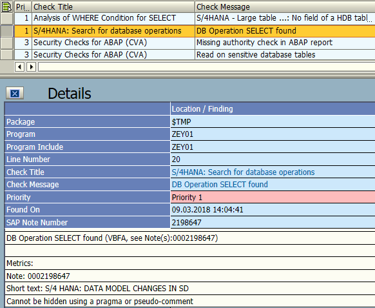Click the Program value 'ZEY01'
The image size is (375, 308).
click(x=273, y=134)
